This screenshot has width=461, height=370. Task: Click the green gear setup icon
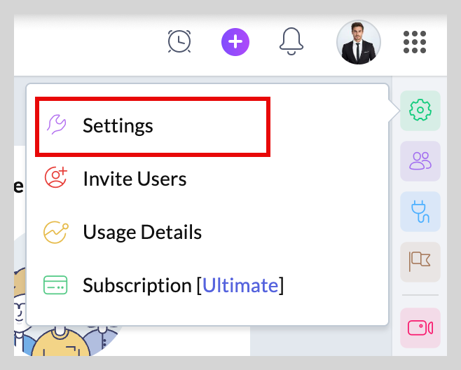pyautogui.click(x=420, y=110)
